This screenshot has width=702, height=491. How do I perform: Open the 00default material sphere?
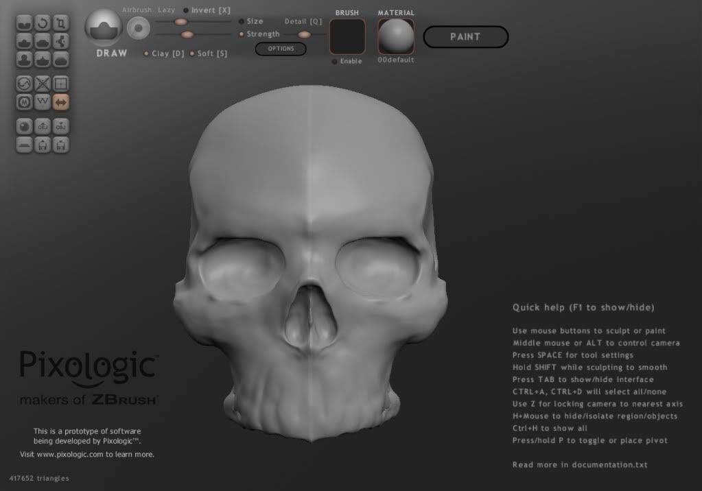coord(396,36)
